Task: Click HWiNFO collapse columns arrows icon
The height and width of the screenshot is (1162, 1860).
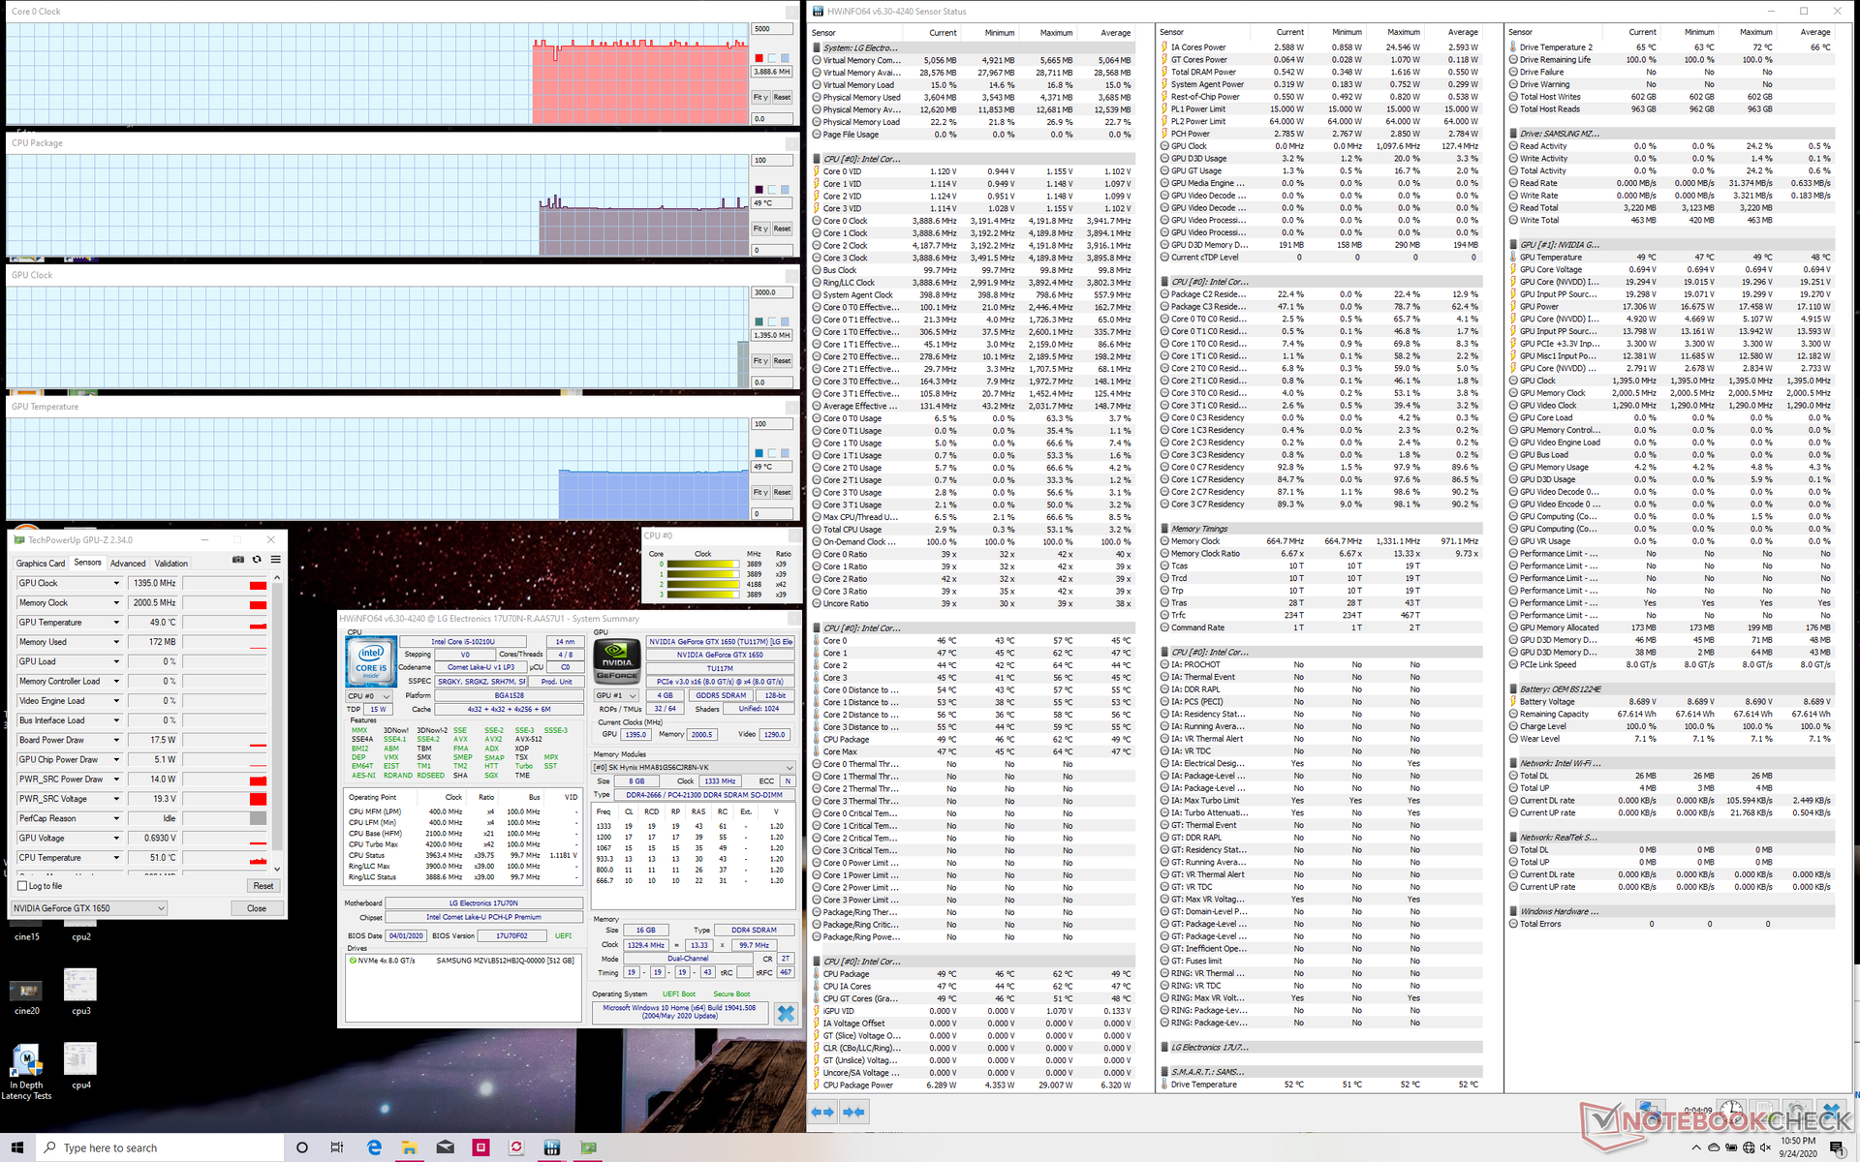Action: (x=853, y=1113)
